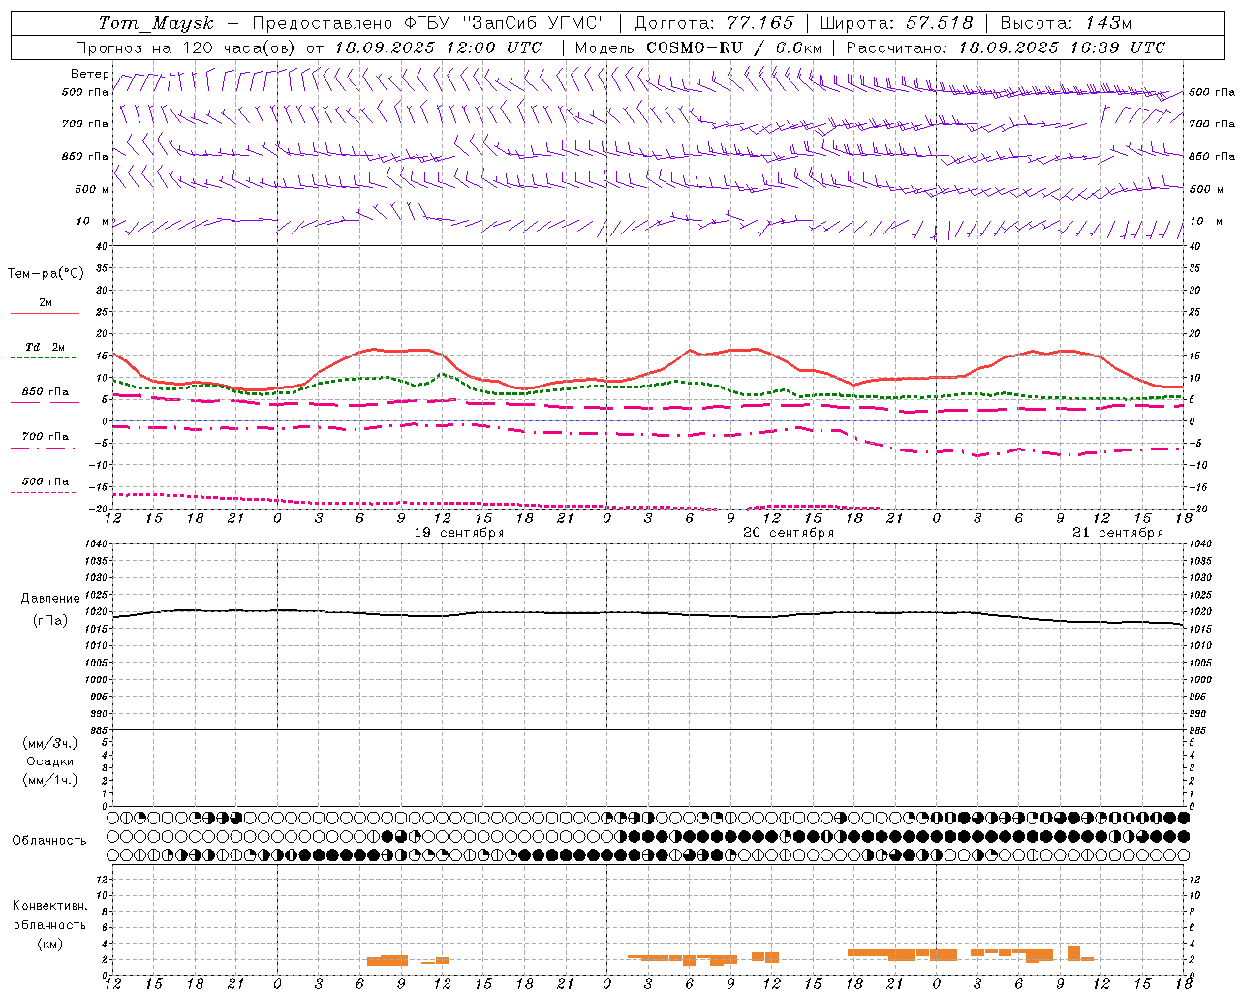Click the 'Высота: 143м' elevation text
Image resolution: width=1240 pixels, height=992 pixels.
click(1066, 23)
